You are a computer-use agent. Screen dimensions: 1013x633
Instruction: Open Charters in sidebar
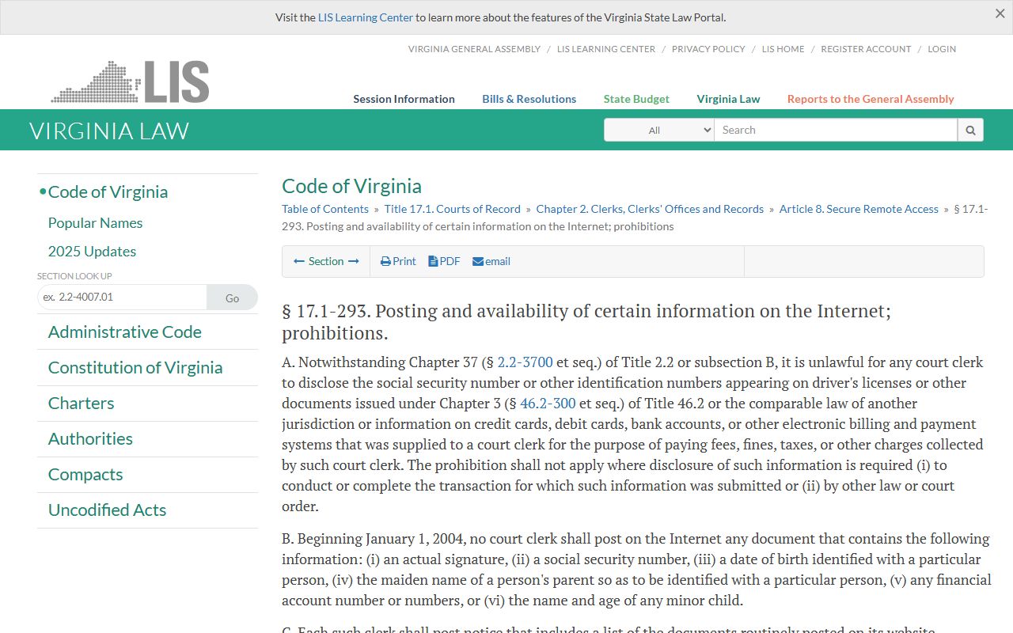pos(81,404)
